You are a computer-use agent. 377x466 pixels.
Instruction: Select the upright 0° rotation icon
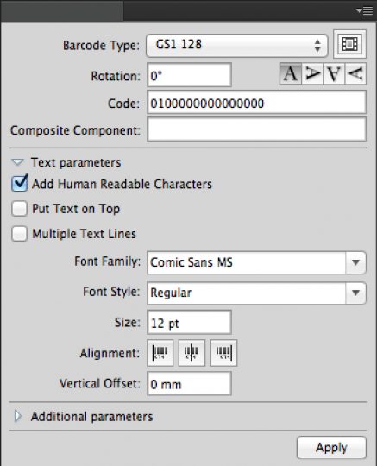pos(291,73)
